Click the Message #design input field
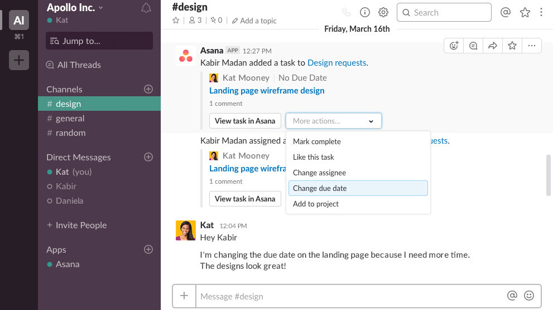The height and width of the screenshot is (310, 553). coord(349,296)
